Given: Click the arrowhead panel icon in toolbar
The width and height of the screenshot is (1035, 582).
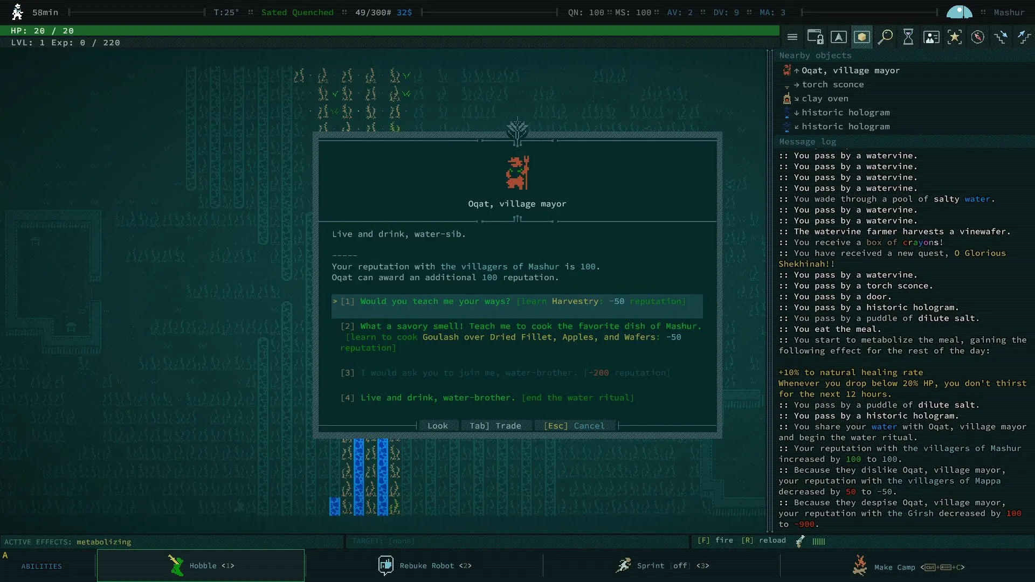Looking at the screenshot, I should pos(838,37).
